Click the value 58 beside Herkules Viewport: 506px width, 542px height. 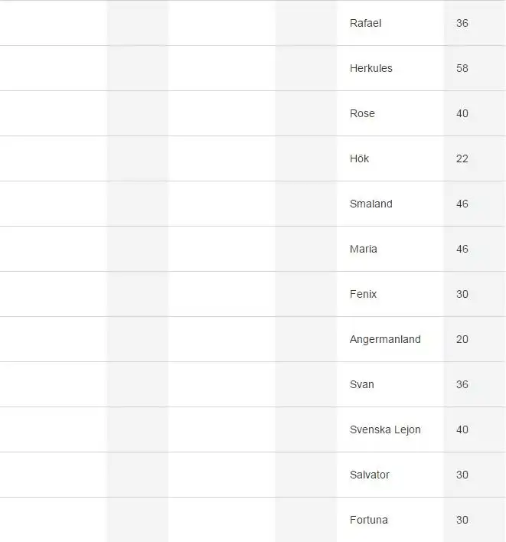[462, 68]
